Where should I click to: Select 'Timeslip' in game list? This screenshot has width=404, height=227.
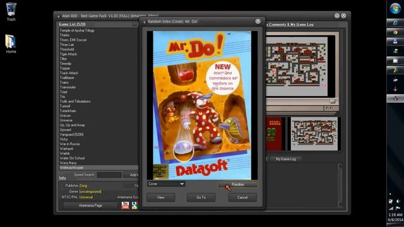(66, 63)
